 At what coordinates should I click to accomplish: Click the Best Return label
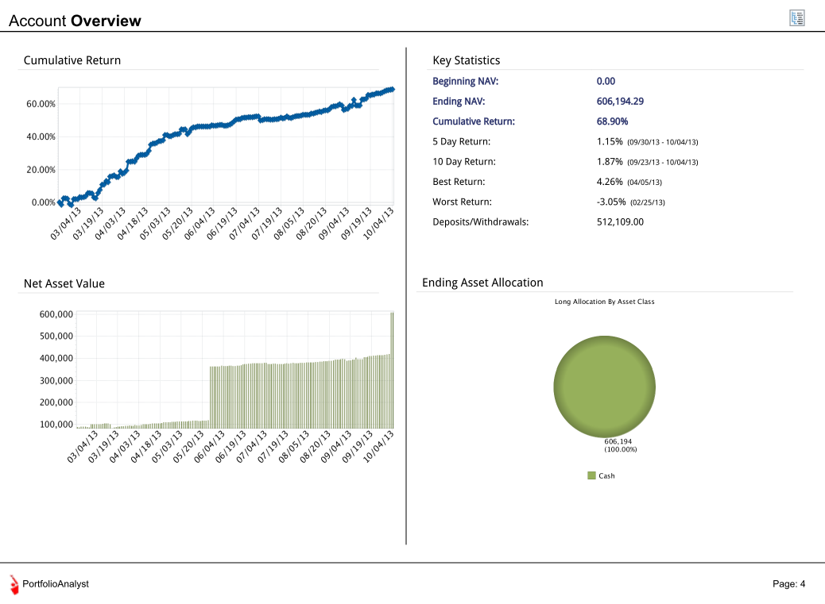459,182
